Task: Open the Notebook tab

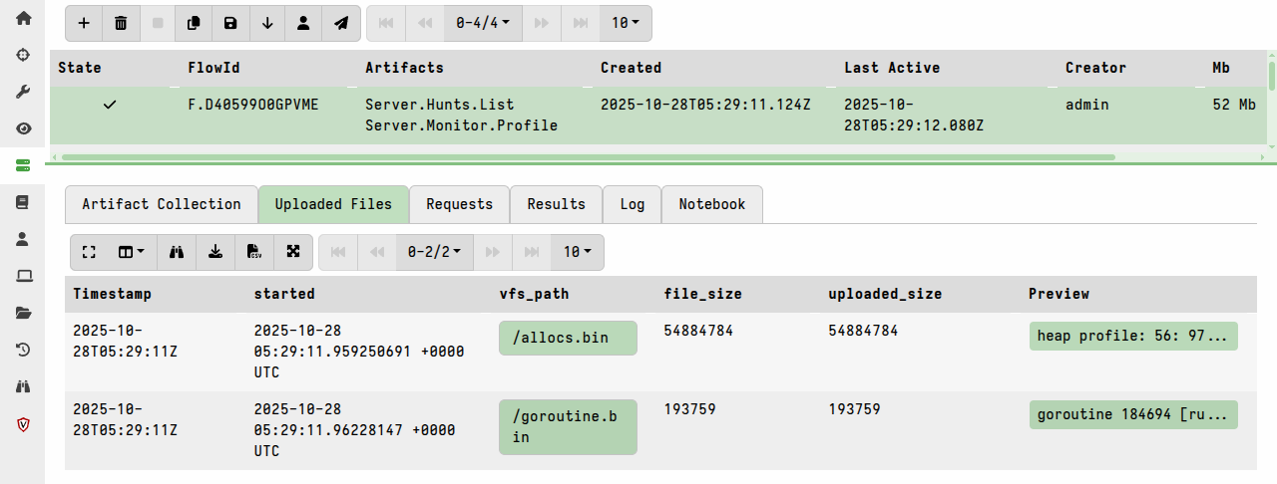Action: pos(711,204)
